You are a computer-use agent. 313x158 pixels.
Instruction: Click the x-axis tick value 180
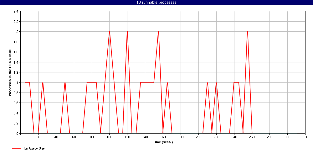[x=181, y=137]
